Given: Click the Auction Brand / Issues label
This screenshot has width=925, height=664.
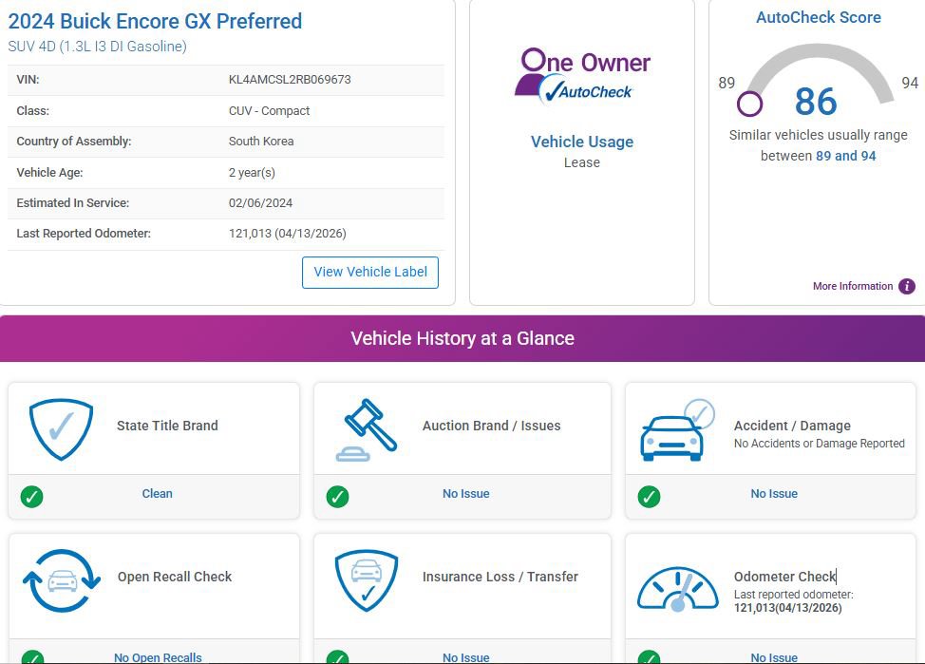Looking at the screenshot, I should pos(491,426).
